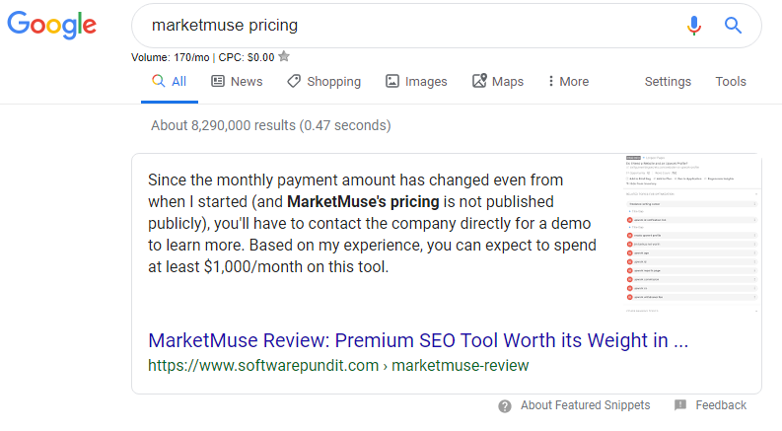This screenshot has width=782, height=431.
Task: Click the Feedback link
Action: (721, 405)
